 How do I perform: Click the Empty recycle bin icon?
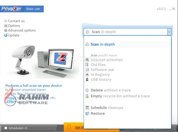[87, 96]
